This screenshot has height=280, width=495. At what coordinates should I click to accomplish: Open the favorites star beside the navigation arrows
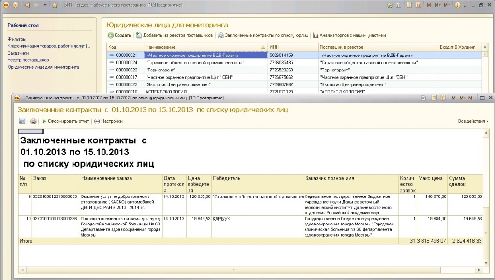click(x=55, y=5)
